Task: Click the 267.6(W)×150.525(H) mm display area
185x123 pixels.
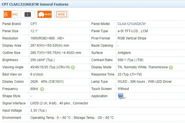Action: coord(50,46)
